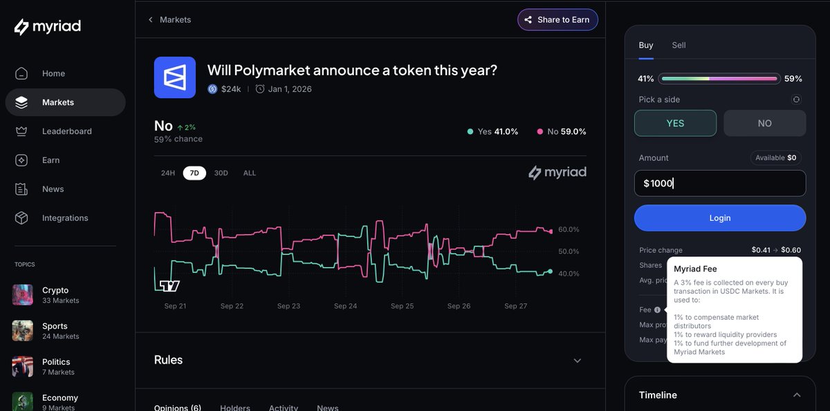Open the Holders tab
830x411 pixels.
234,408
